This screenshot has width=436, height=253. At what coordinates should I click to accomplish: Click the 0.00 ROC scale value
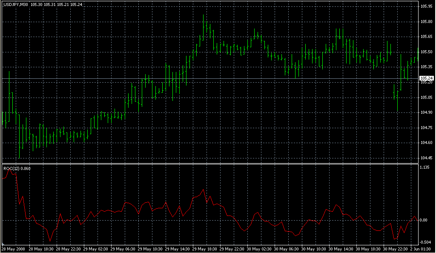click(x=423, y=220)
